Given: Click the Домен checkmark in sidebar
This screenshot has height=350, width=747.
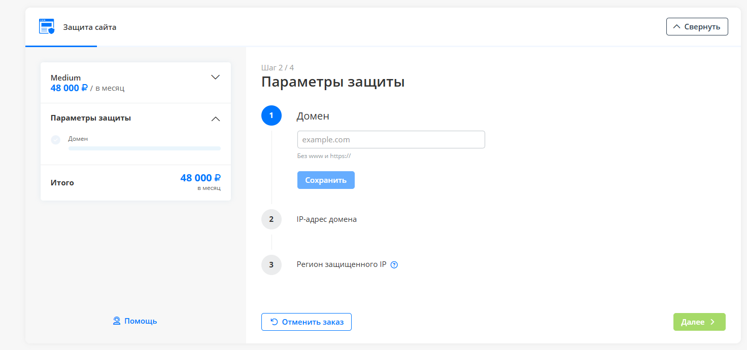Looking at the screenshot, I should [x=56, y=140].
